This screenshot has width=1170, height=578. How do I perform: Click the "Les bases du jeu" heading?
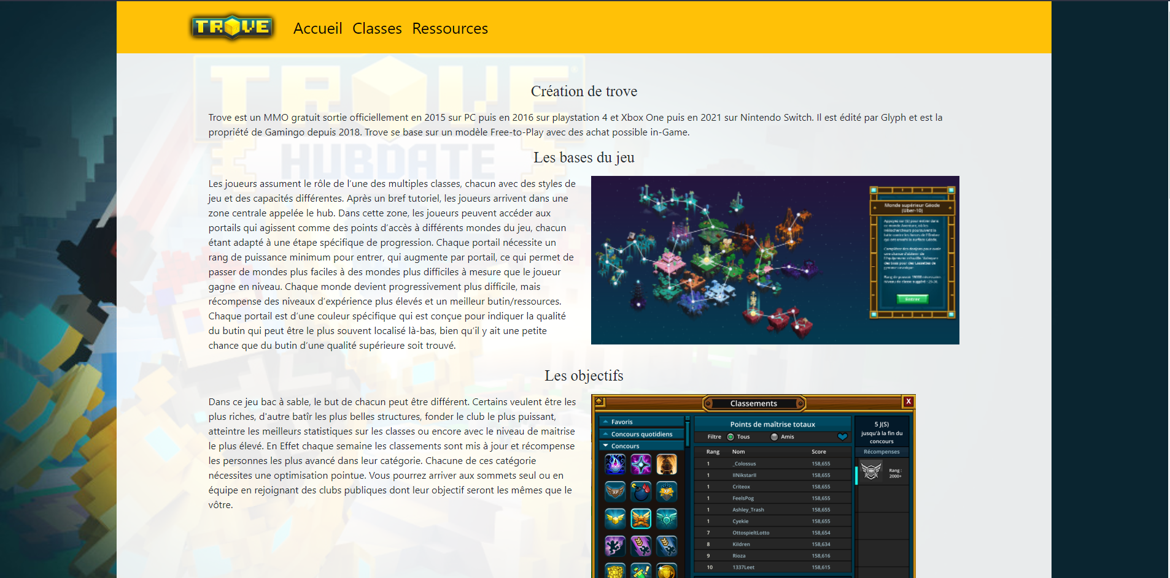click(584, 158)
